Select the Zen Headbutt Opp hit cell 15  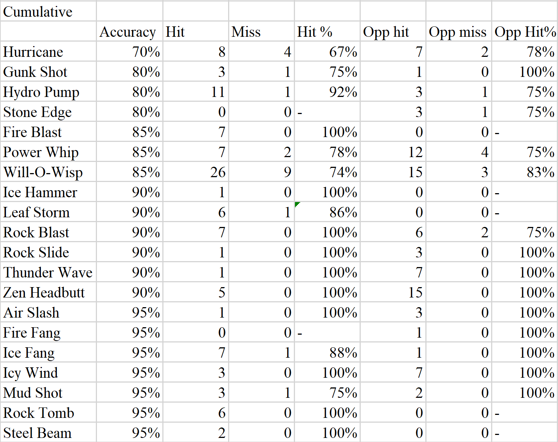tap(393, 292)
